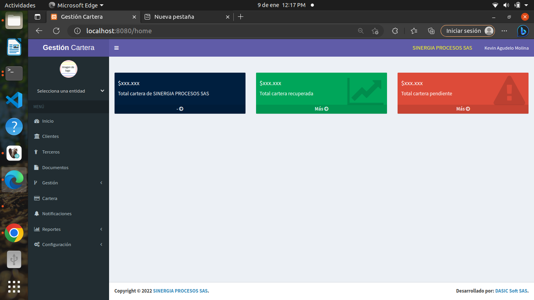Open the browser extensions puzzle icon
This screenshot has height=300, width=534.
click(x=395, y=31)
